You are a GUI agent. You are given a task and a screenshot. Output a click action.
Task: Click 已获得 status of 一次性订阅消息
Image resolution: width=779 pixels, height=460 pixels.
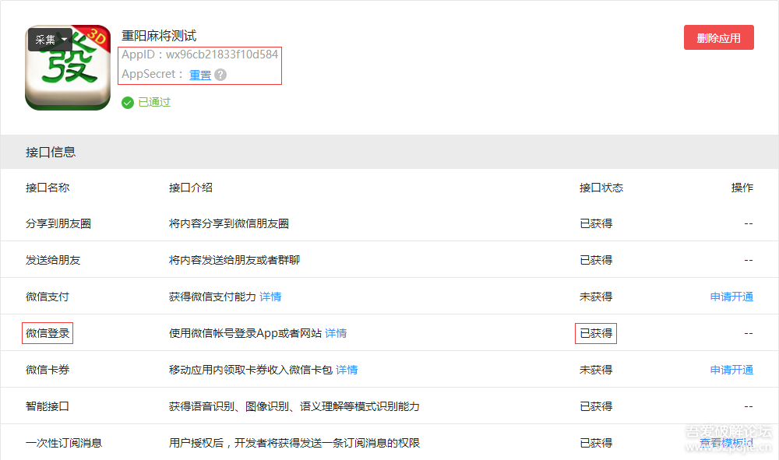pos(596,443)
